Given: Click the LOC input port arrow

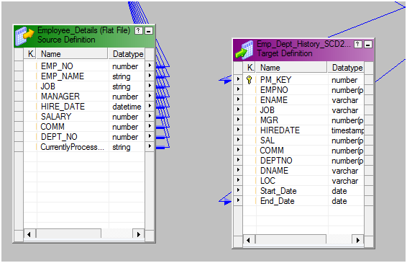Looking at the screenshot, I should tap(238, 179).
